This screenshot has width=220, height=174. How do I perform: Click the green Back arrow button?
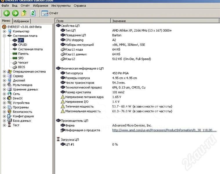click(x=6, y=13)
